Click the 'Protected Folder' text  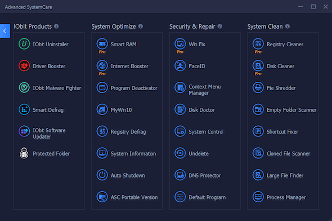tap(51, 153)
